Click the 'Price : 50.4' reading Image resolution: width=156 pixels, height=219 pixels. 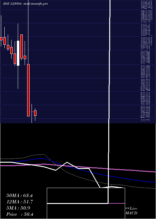tap(20, 214)
